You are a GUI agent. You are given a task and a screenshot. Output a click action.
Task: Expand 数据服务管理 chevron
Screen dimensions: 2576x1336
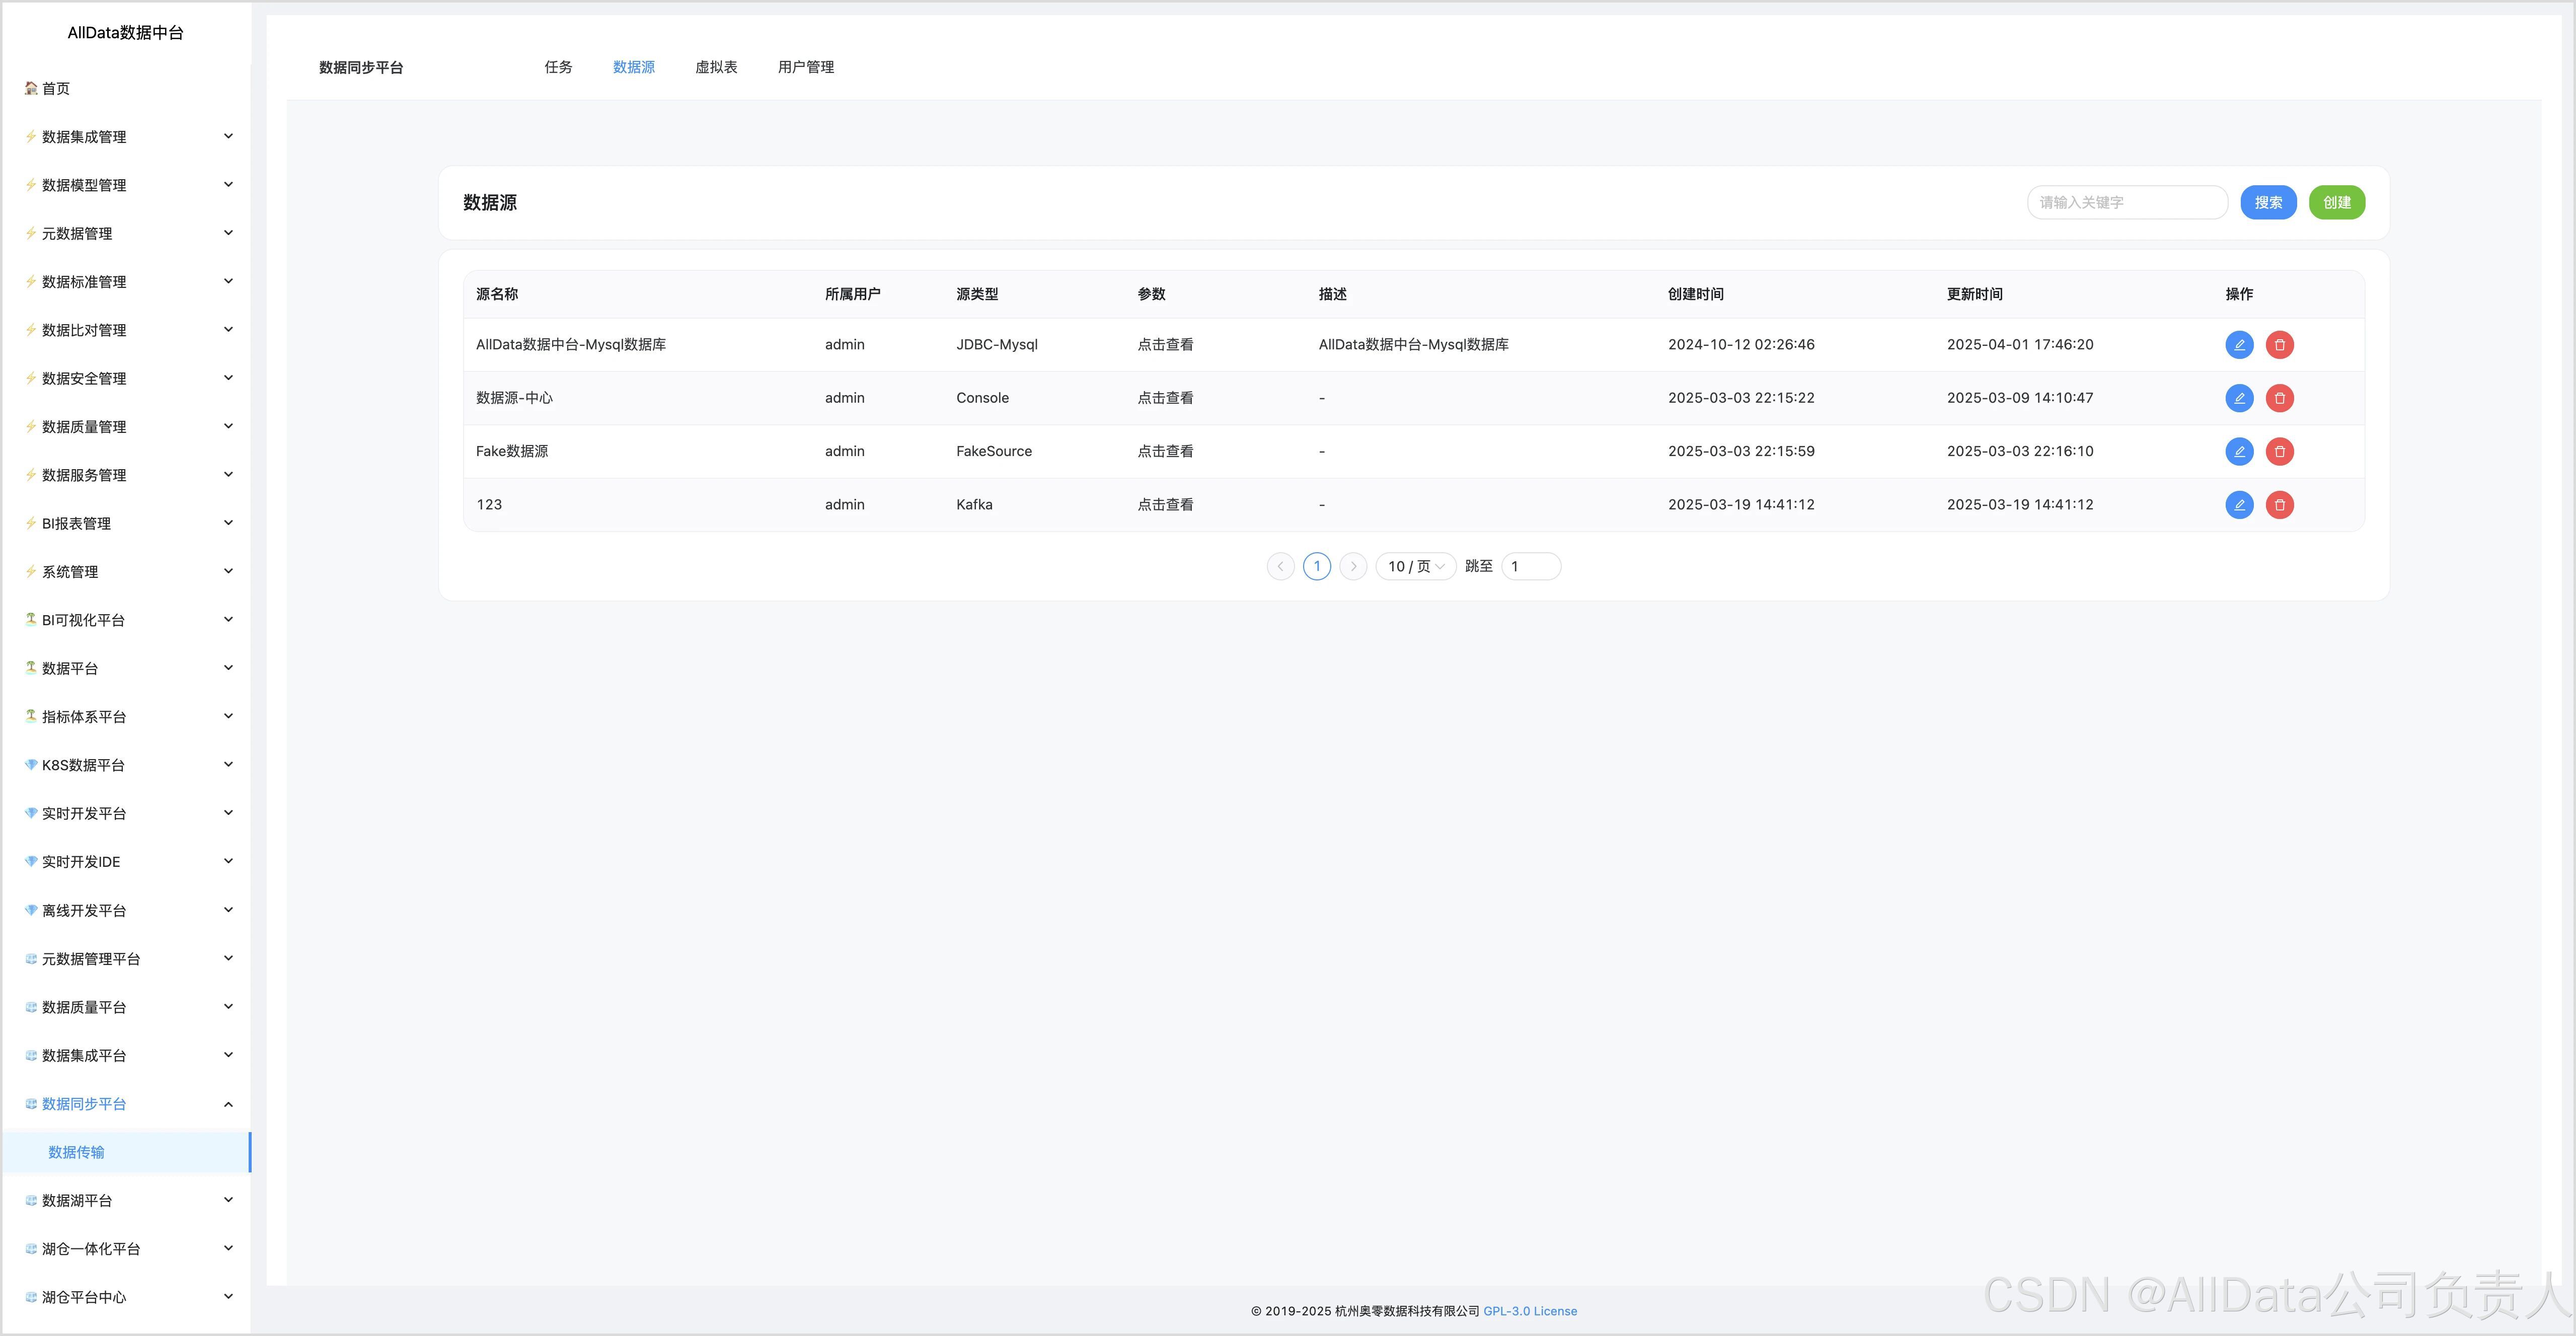pyautogui.click(x=228, y=474)
